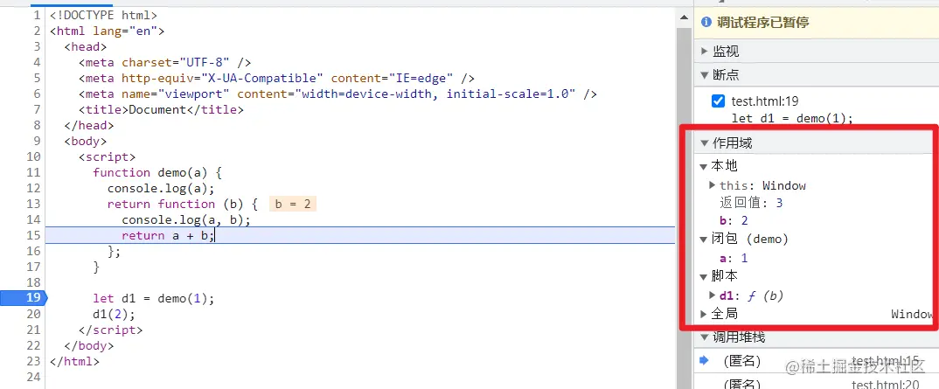Toggle breakpoint marker on line 19

(x=23, y=298)
